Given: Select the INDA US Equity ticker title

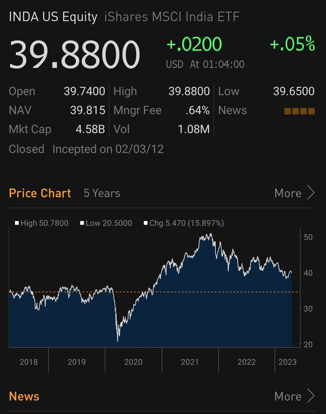Looking at the screenshot, I should pos(53,17).
